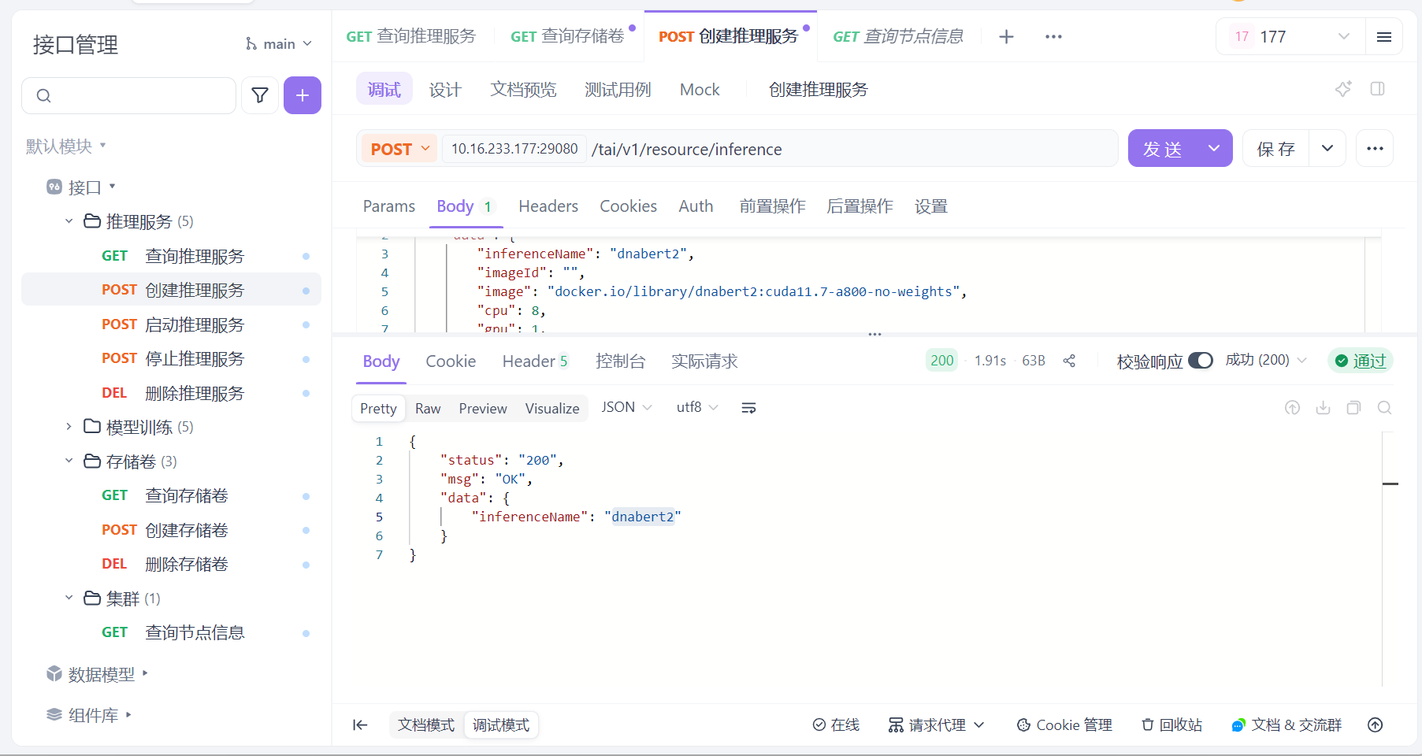
Task: Open the 保存 dropdown arrow
Action: click(1327, 148)
